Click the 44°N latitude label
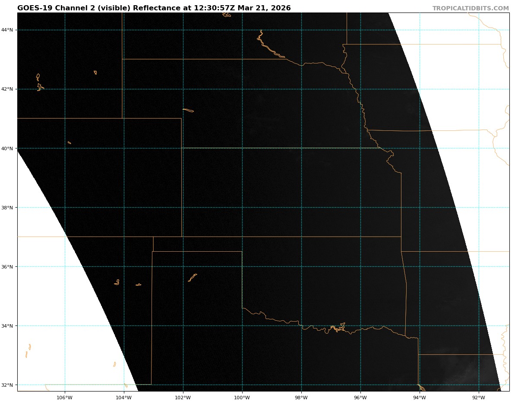Screen dimensions: 518x401 click(x=7, y=30)
